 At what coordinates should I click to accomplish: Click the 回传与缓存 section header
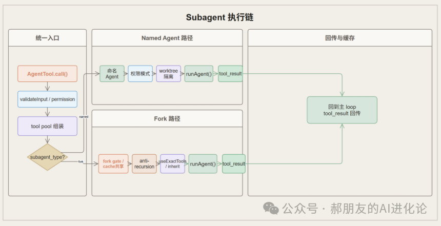tap(339, 38)
